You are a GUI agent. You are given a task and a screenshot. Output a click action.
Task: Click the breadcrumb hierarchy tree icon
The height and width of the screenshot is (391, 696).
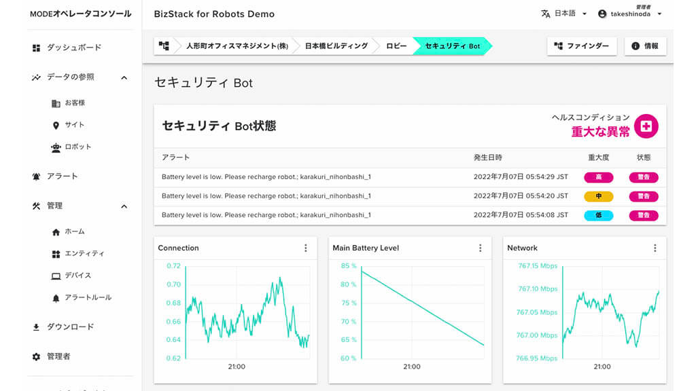[x=164, y=45]
